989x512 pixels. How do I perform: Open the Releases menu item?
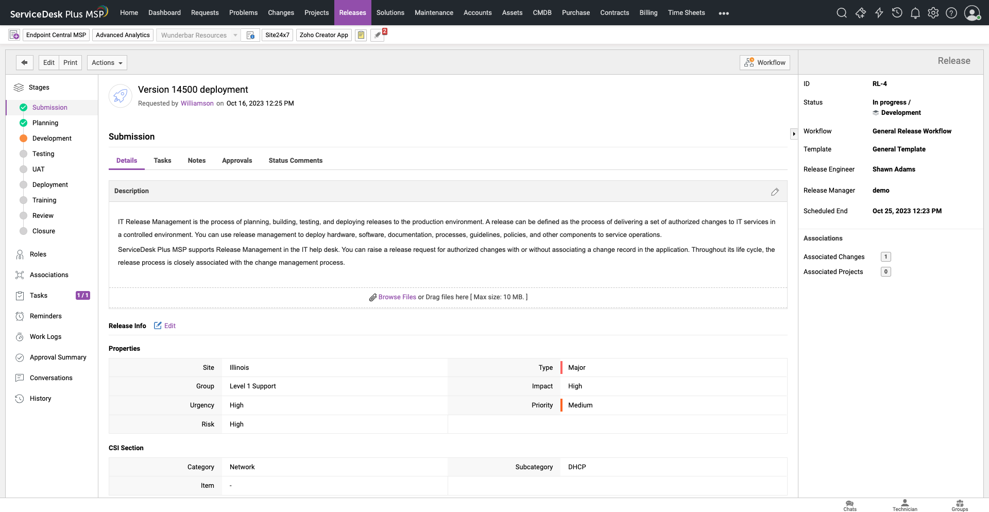(x=352, y=12)
